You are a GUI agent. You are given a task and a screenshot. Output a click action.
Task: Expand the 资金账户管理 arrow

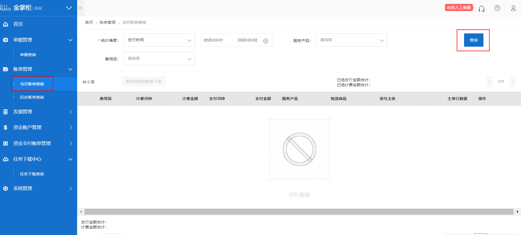click(71, 128)
